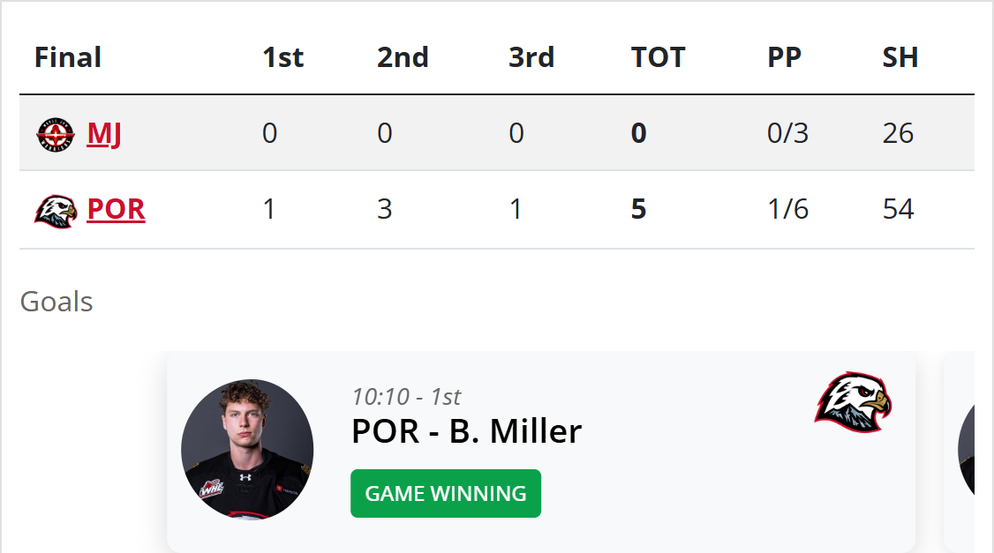Select the 3rd period column header
994x553 pixels.
531,57
